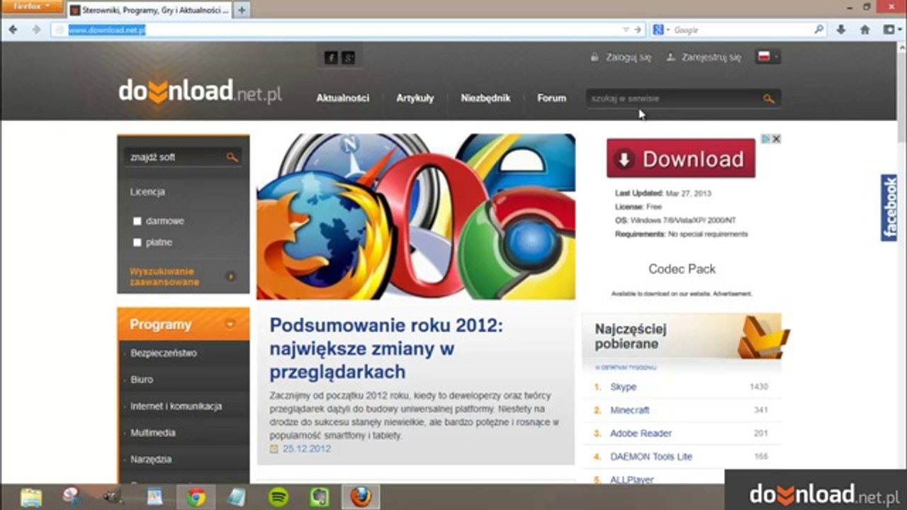This screenshot has width=907, height=510.
Task: Close the Codec Pack advertisement
Action: tap(776, 139)
